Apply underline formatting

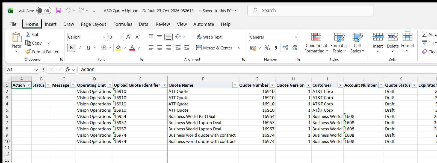(88, 48)
